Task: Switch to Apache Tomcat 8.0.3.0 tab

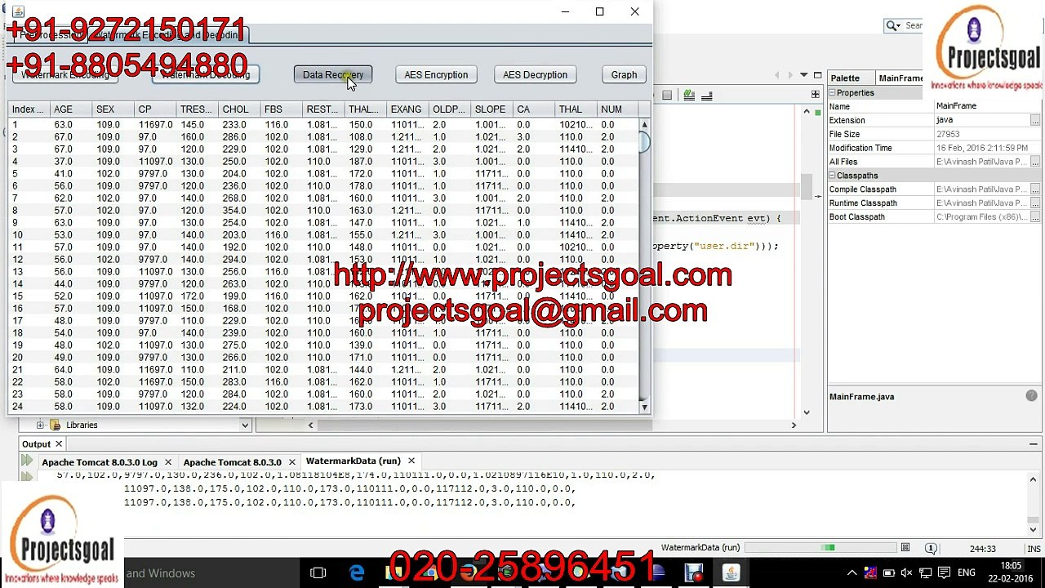Action: 232,462
